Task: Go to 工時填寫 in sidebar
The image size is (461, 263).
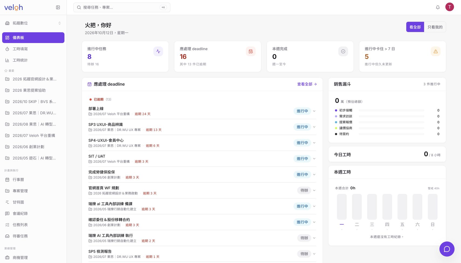Action: point(33,49)
